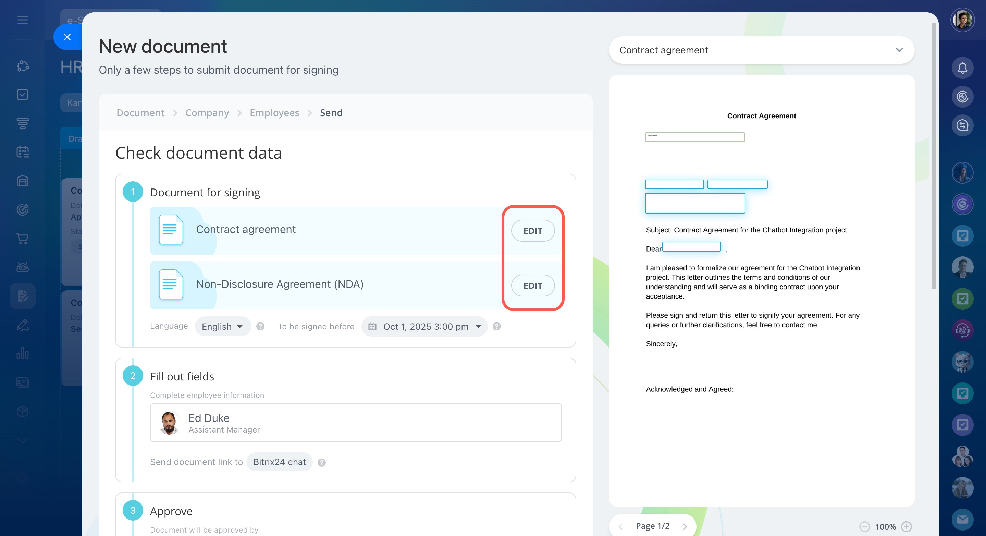The height and width of the screenshot is (536, 986).
Task: Open the purple AI brain chat icon
Action: (x=962, y=330)
